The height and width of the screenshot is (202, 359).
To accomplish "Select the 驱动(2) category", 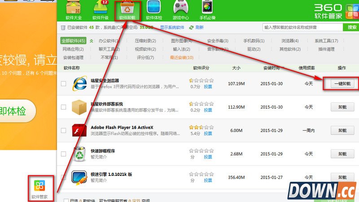I will (254, 49).
